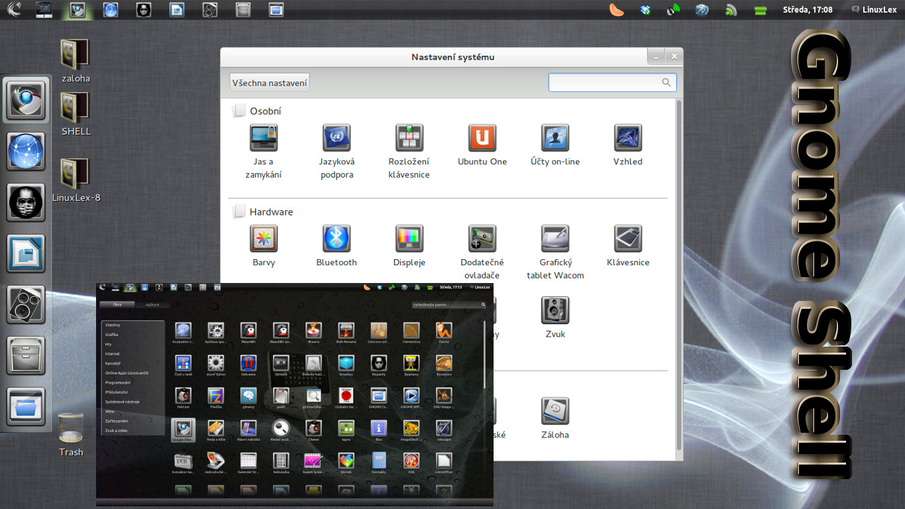Open Barvy color settings
This screenshot has width=905, height=509.
pyautogui.click(x=264, y=246)
